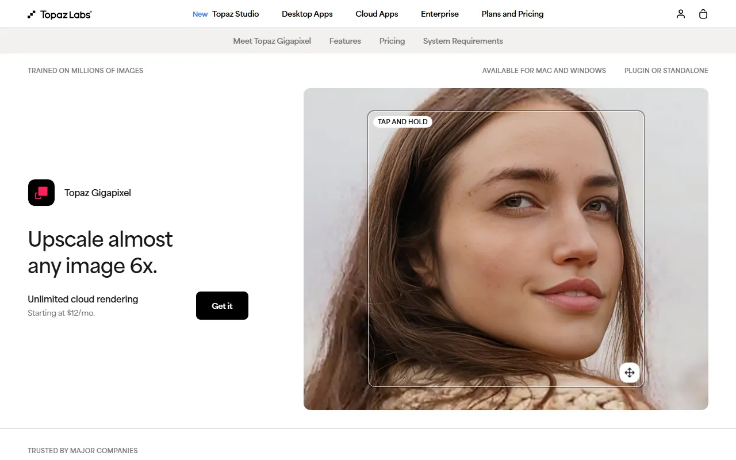This screenshot has width=736, height=460.
Task: Open New Topaz Studio in top navigation
Action: [x=226, y=14]
